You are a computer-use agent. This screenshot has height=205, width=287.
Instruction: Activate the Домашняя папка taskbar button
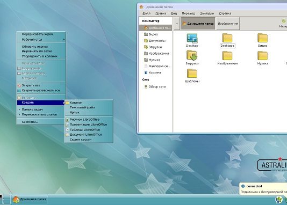(30, 199)
